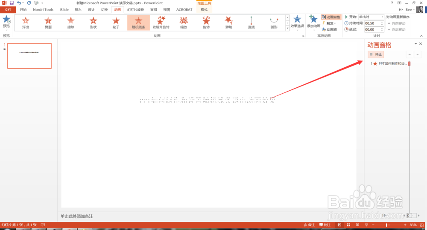427x230 pixels.
Task: Open Effect Options star button
Action: coord(297,22)
